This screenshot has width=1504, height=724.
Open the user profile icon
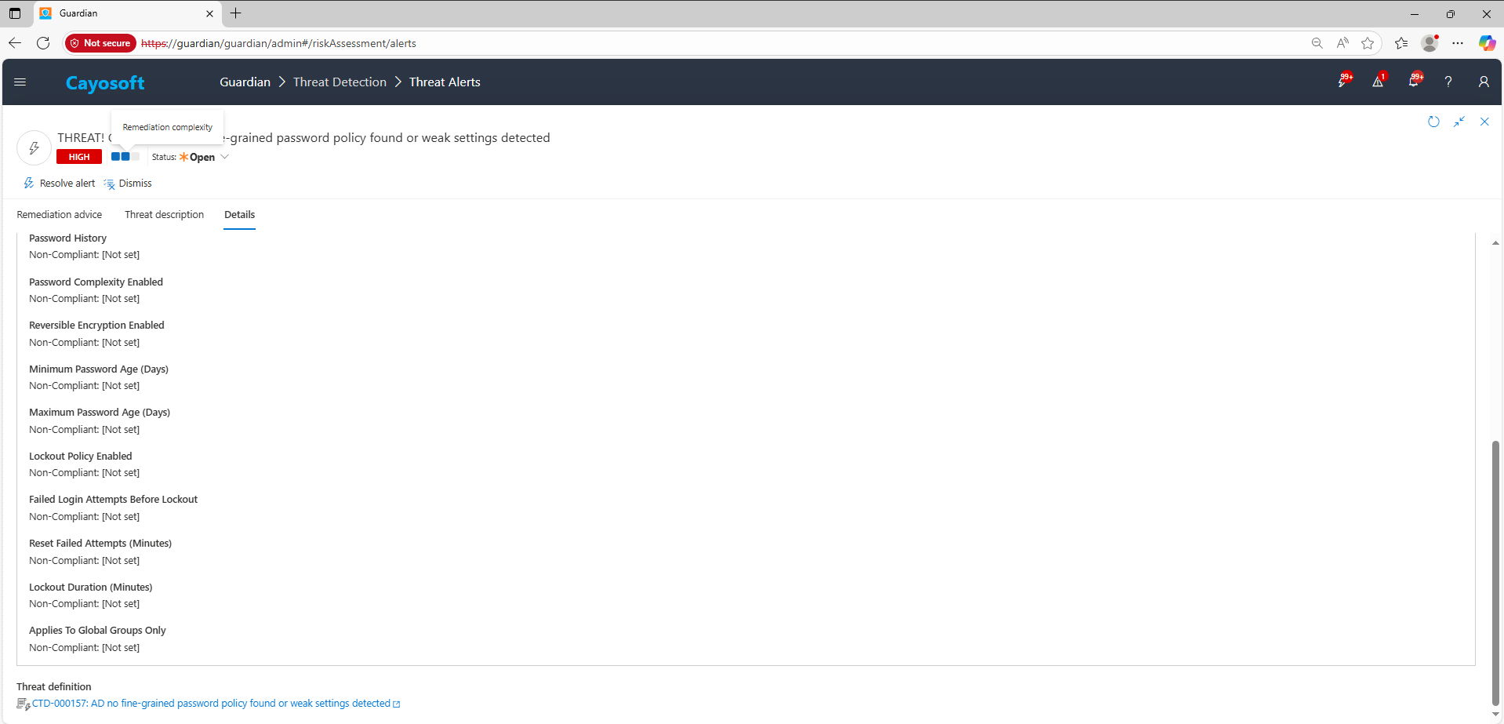coord(1484,82)
